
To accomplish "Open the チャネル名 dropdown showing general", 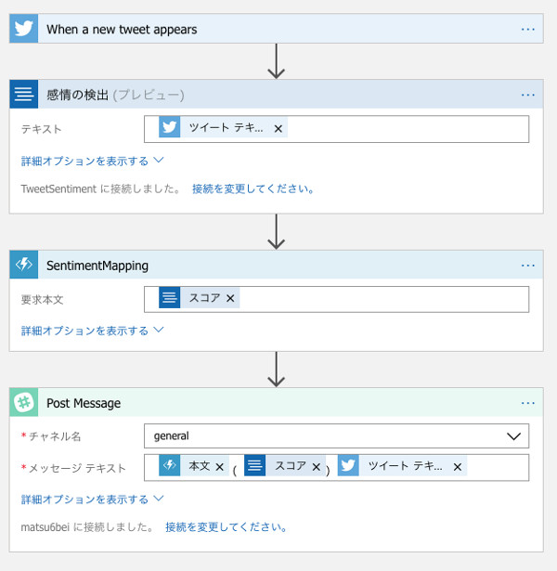I will (336, 435).
